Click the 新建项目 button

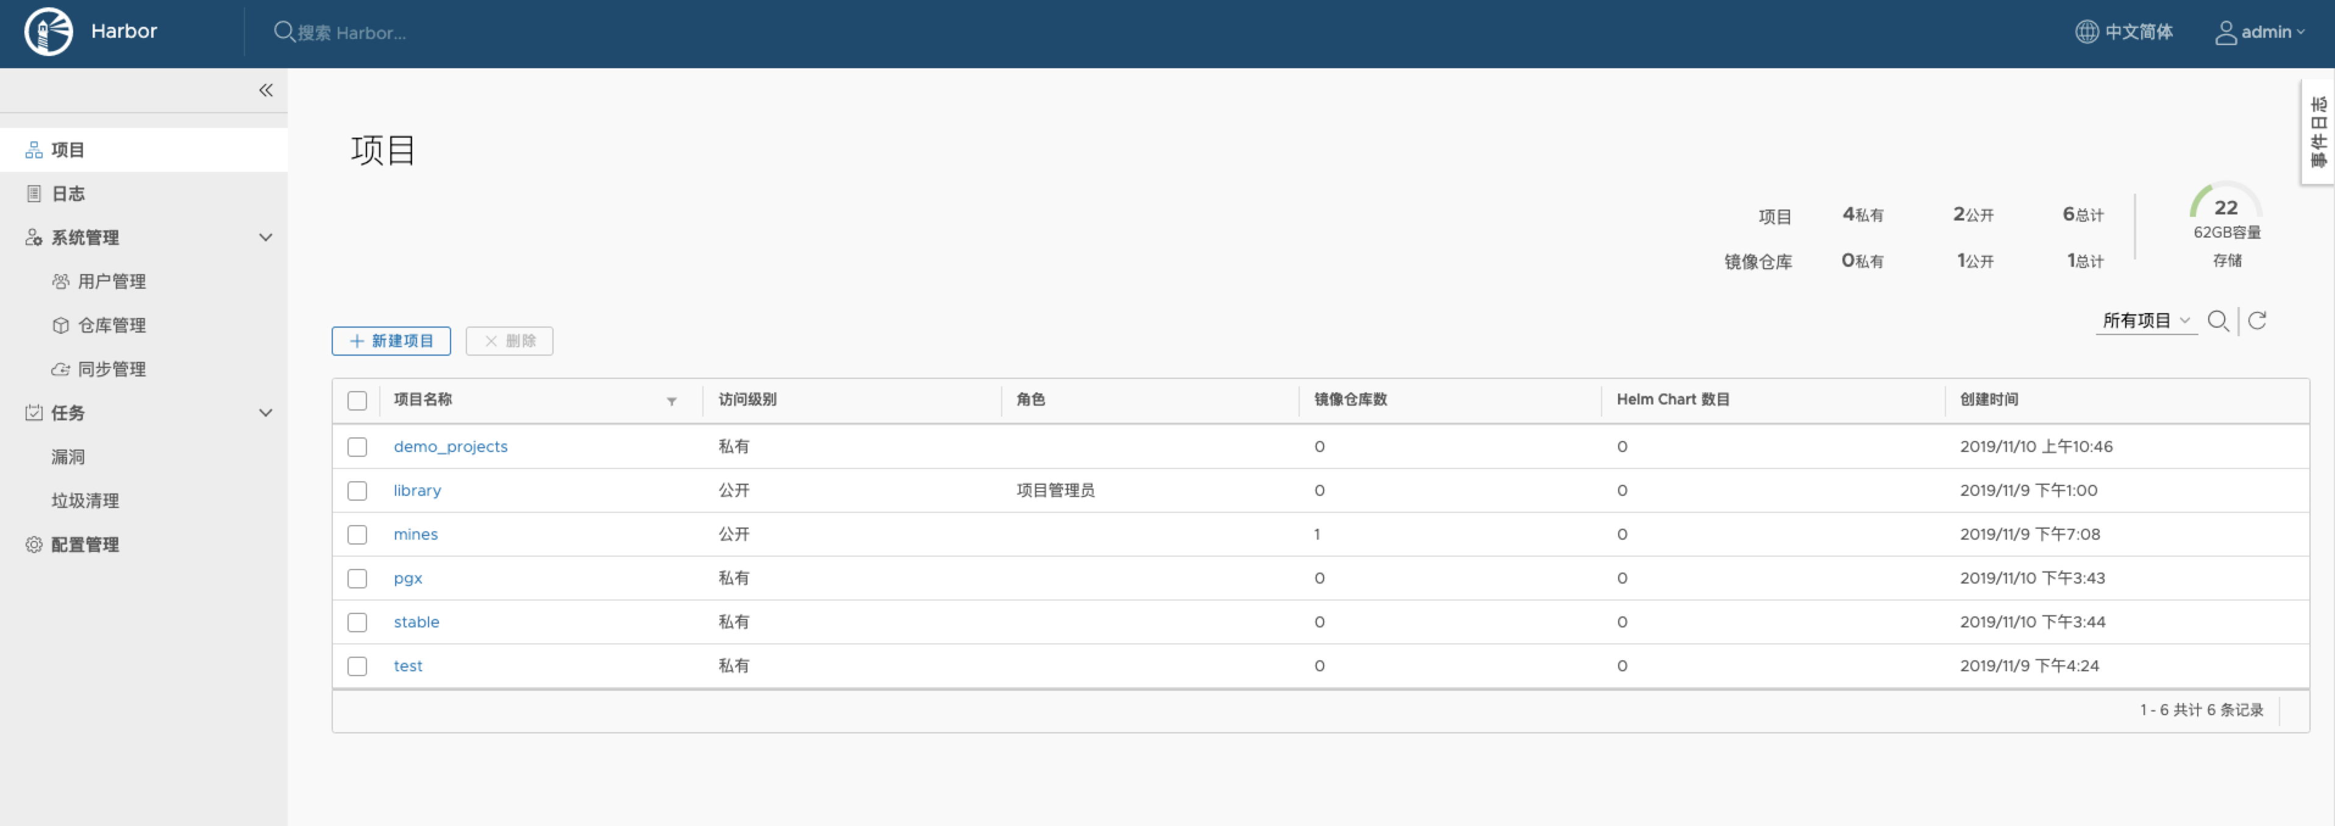pos(391,341)
